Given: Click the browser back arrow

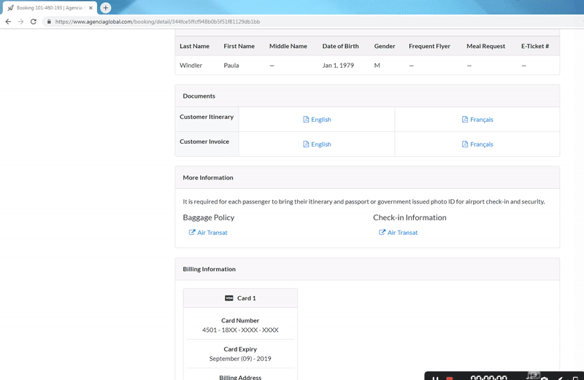Looking at the screenshot, I should tap(8, 22).
